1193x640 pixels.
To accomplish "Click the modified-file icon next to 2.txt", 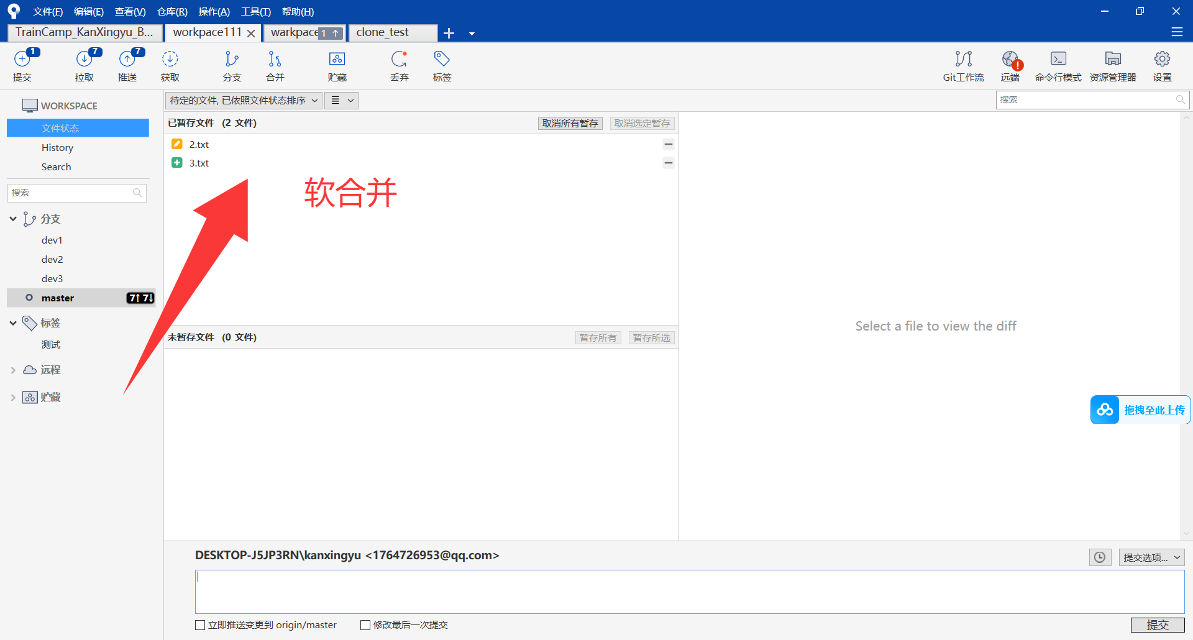I will click(x=177, y=144).
